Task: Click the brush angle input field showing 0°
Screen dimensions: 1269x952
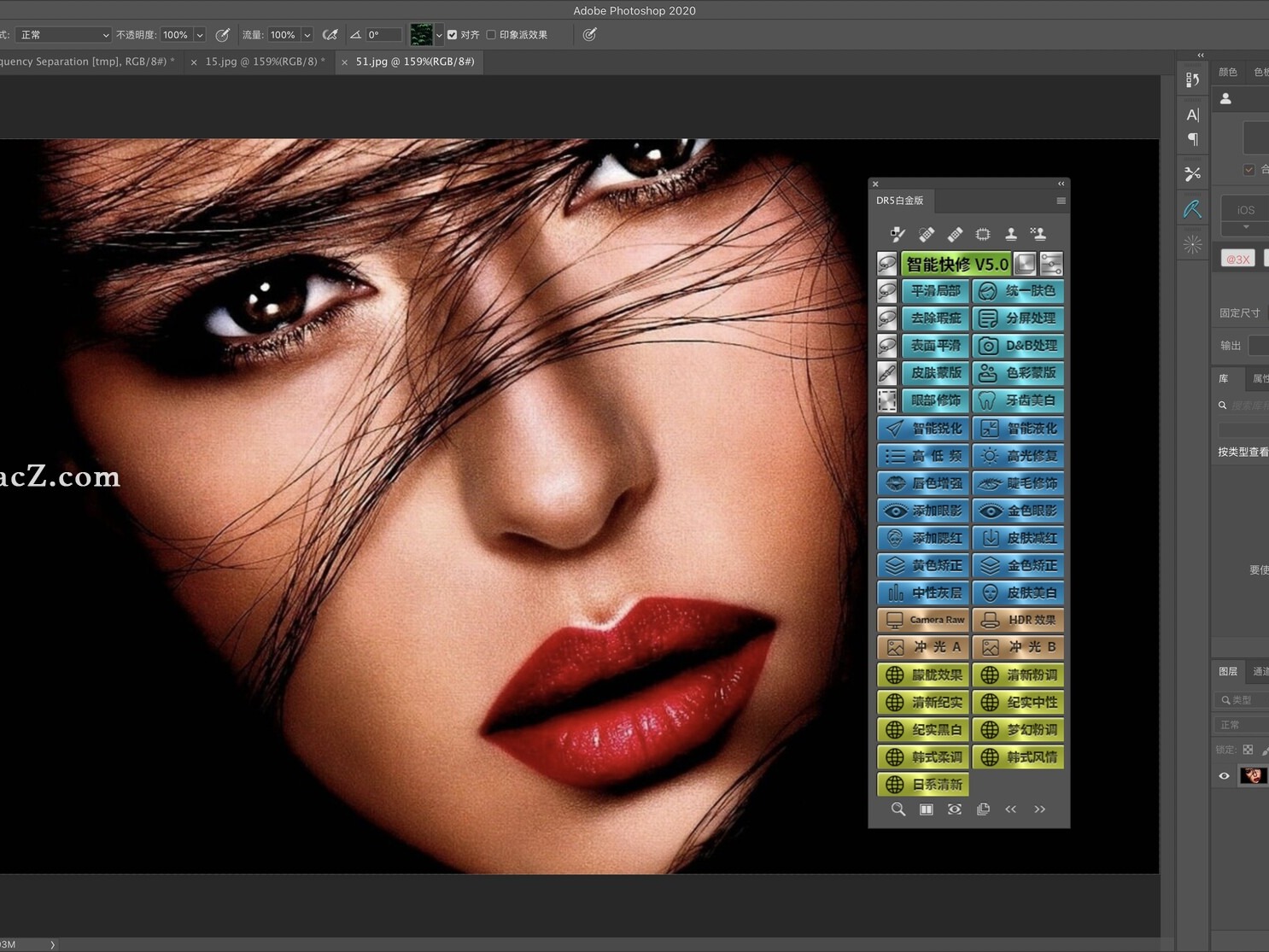Action: coord(383,34)
